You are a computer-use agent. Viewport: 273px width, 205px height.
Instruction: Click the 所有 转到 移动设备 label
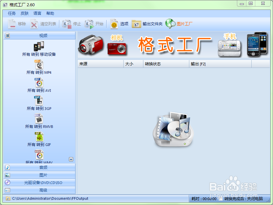pos(39,54)
